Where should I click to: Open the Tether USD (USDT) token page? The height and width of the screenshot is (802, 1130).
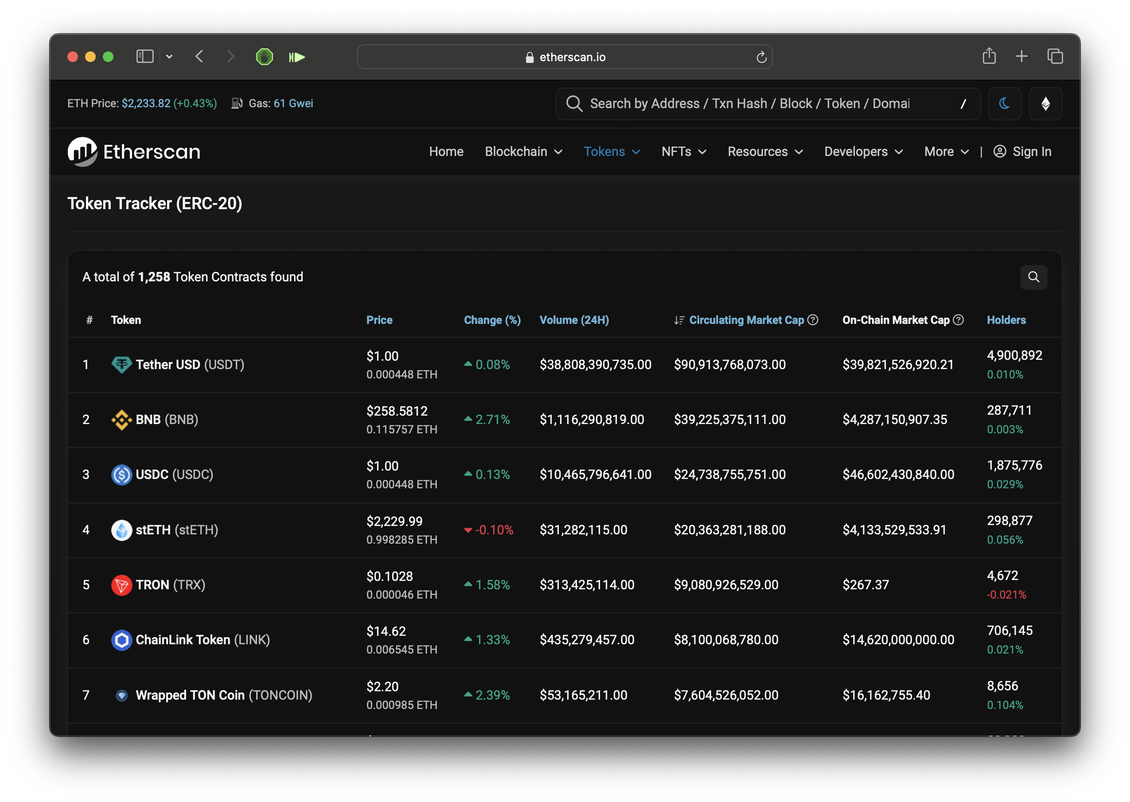click(x=190, y=365)
